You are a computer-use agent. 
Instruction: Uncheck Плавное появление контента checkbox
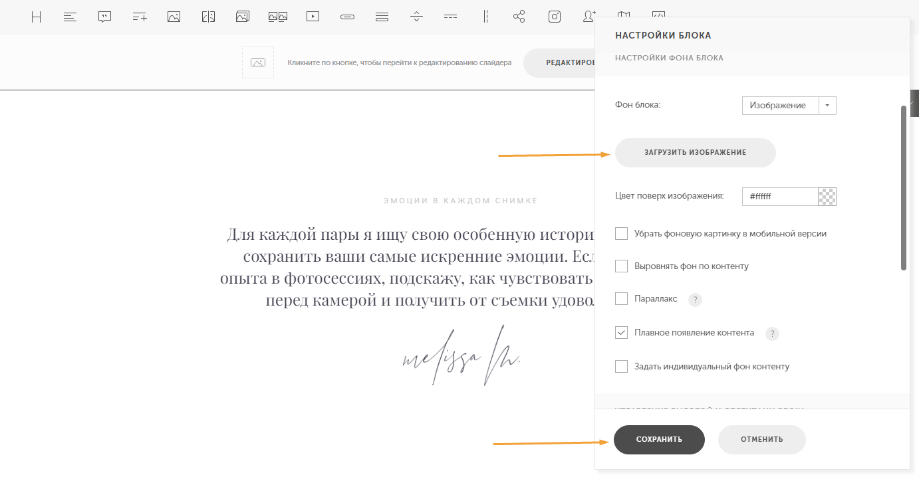(622, 333)
